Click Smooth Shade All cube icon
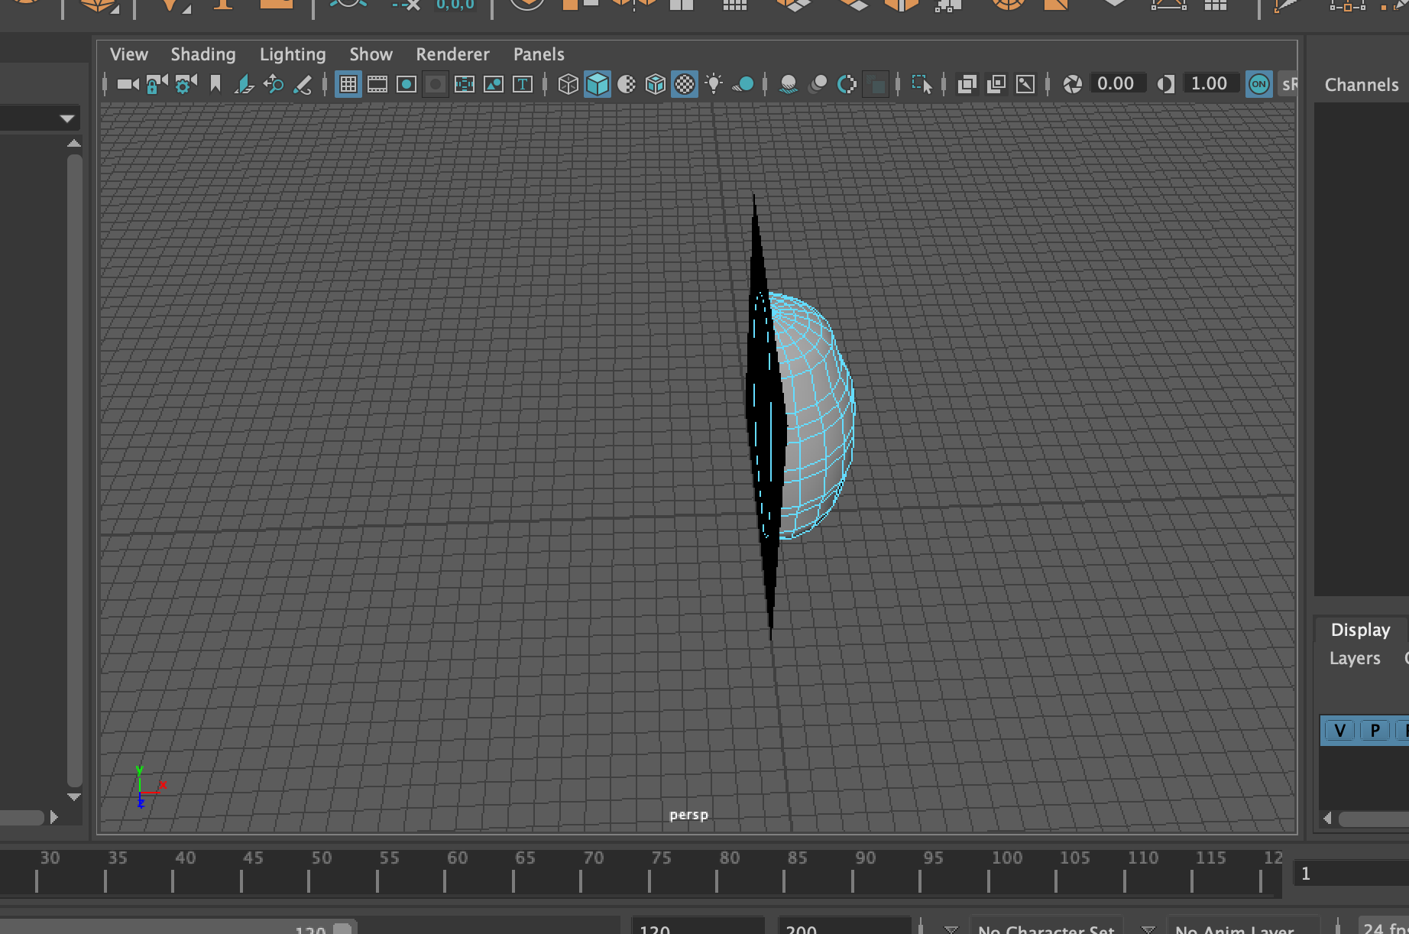This screenshot has height=934, width=1409. point(598,84)
